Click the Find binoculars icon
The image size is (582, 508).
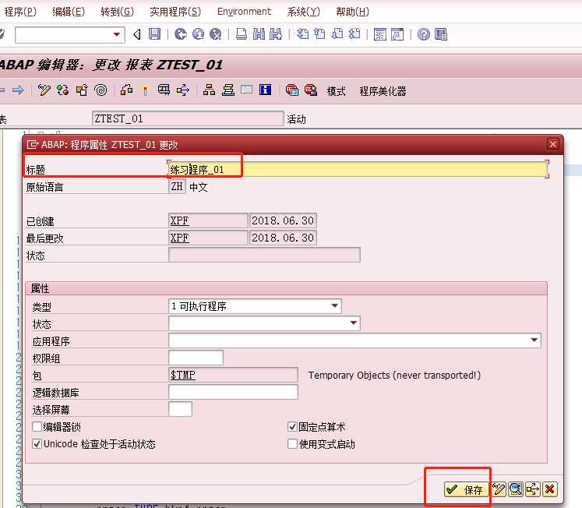tap(259, 34)
